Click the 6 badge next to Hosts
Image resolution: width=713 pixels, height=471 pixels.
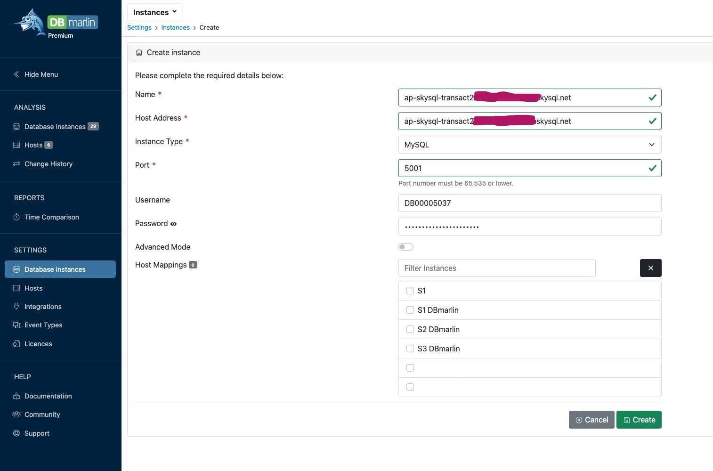(x=49, y=145)
